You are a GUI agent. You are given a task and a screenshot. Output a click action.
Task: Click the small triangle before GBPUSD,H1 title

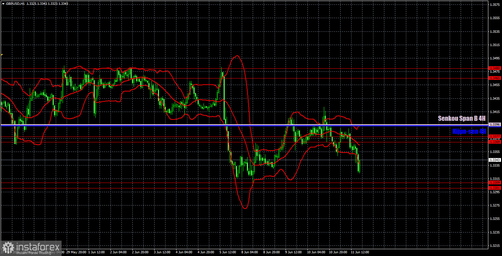[x=3, y=3]
